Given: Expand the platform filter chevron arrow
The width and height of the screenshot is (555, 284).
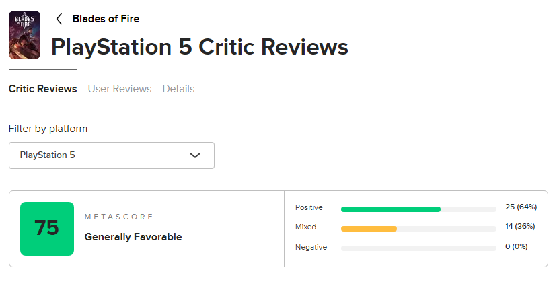Looking at the screenshot, I should click(195, 155).
